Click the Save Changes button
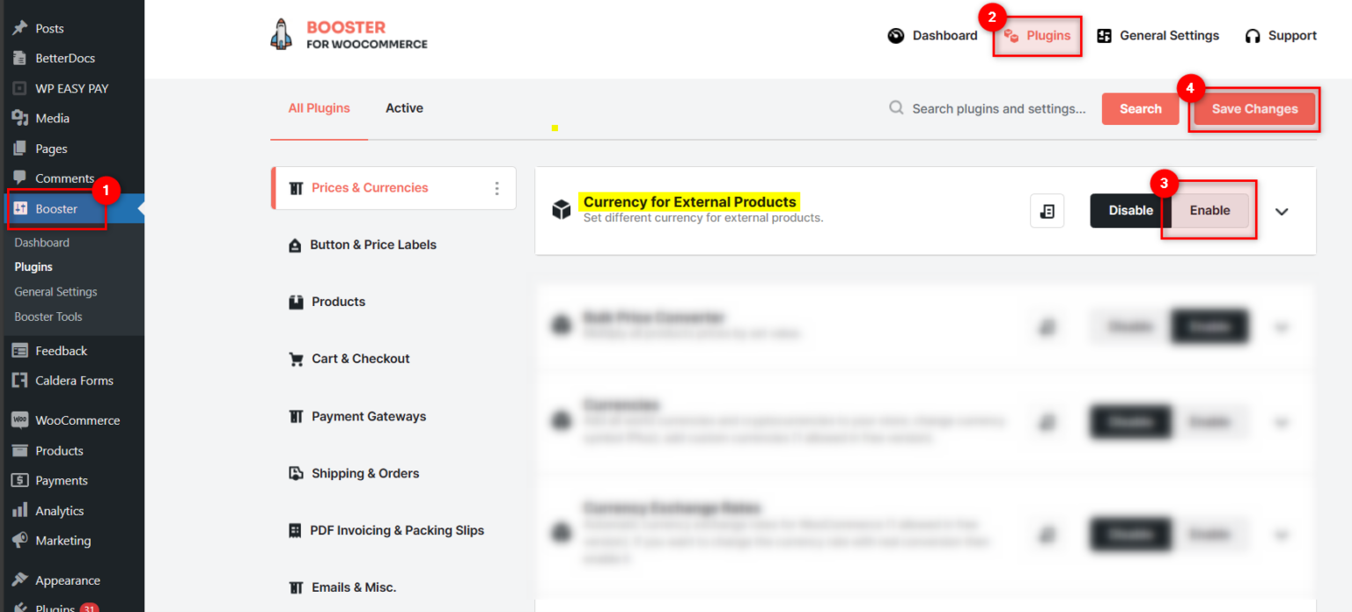This screenshot has width=1352, height=612. point(1254,109)
